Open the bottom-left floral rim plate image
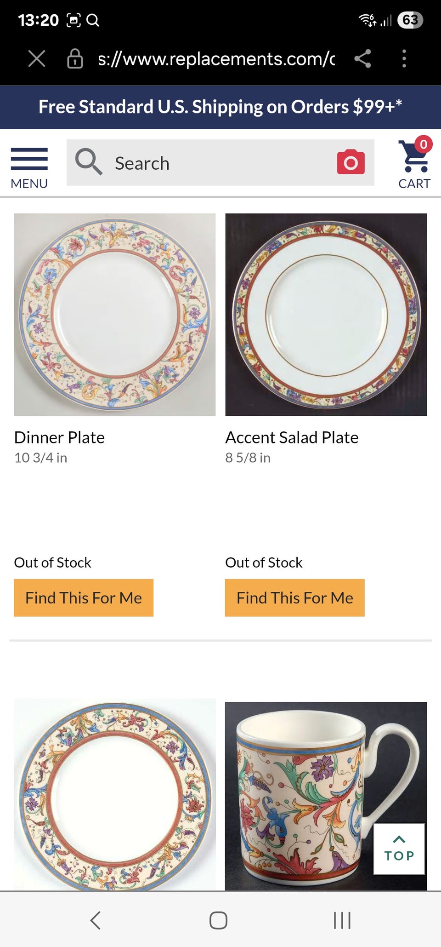This screenshot has height=947, width=441. click(114, 795)
